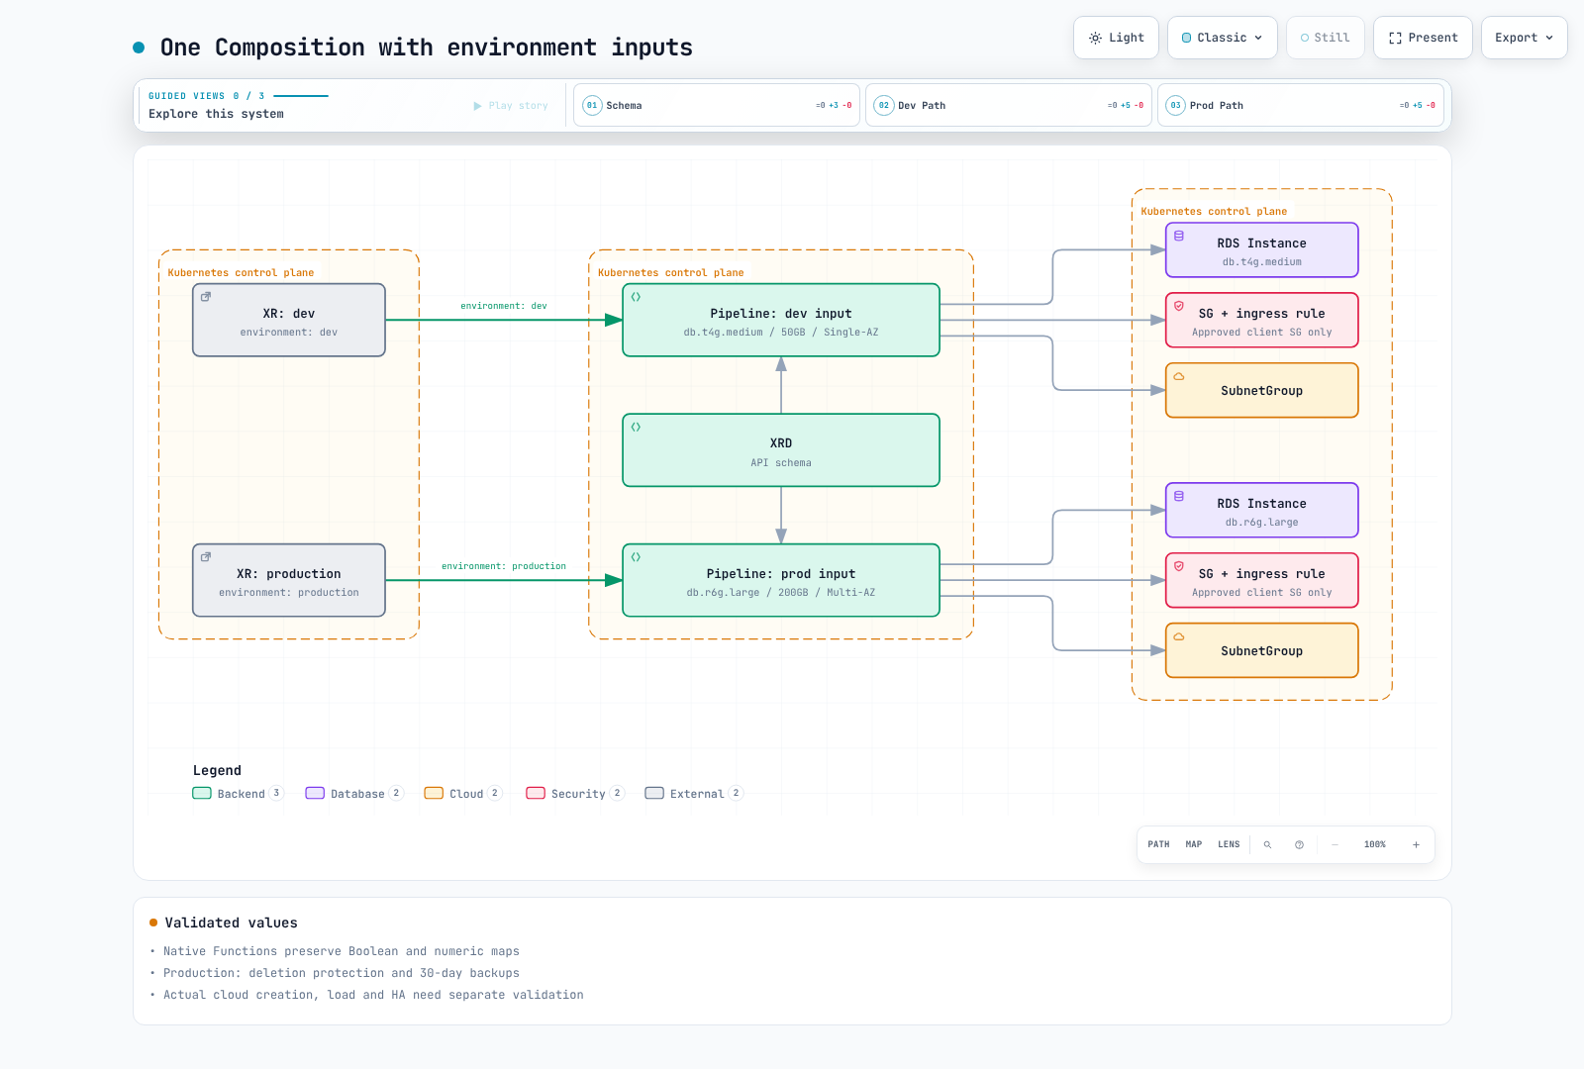Open the Classic style dropdown
1584x1069 pixels.
(x=1223, y=38)
